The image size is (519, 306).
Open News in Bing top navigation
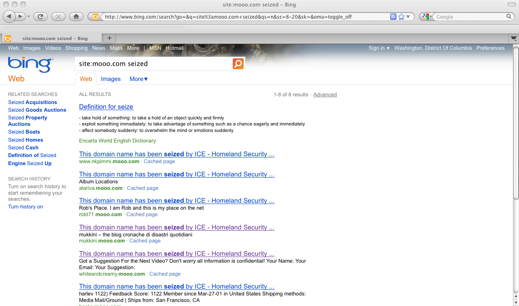click(99, 48)
